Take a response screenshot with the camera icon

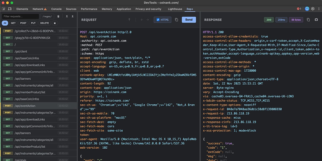pos(317,20)
